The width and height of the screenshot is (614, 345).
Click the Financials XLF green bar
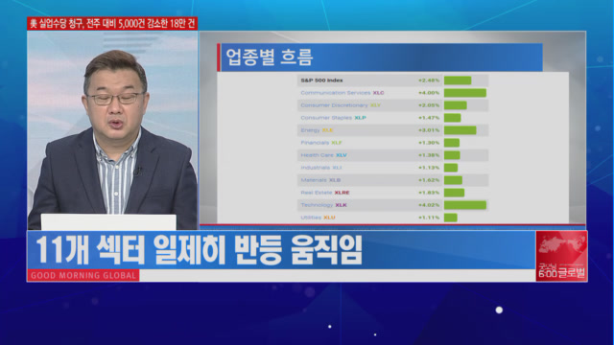click(452, 143)
